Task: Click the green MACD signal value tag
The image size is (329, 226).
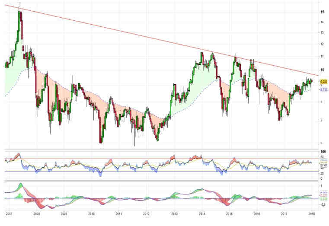Action: click(x=324, y=198)
